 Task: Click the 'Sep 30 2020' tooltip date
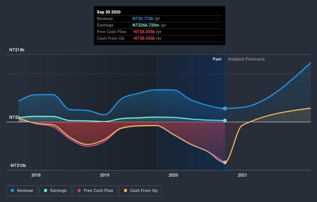pyautogui.click(x=109, y=12)
